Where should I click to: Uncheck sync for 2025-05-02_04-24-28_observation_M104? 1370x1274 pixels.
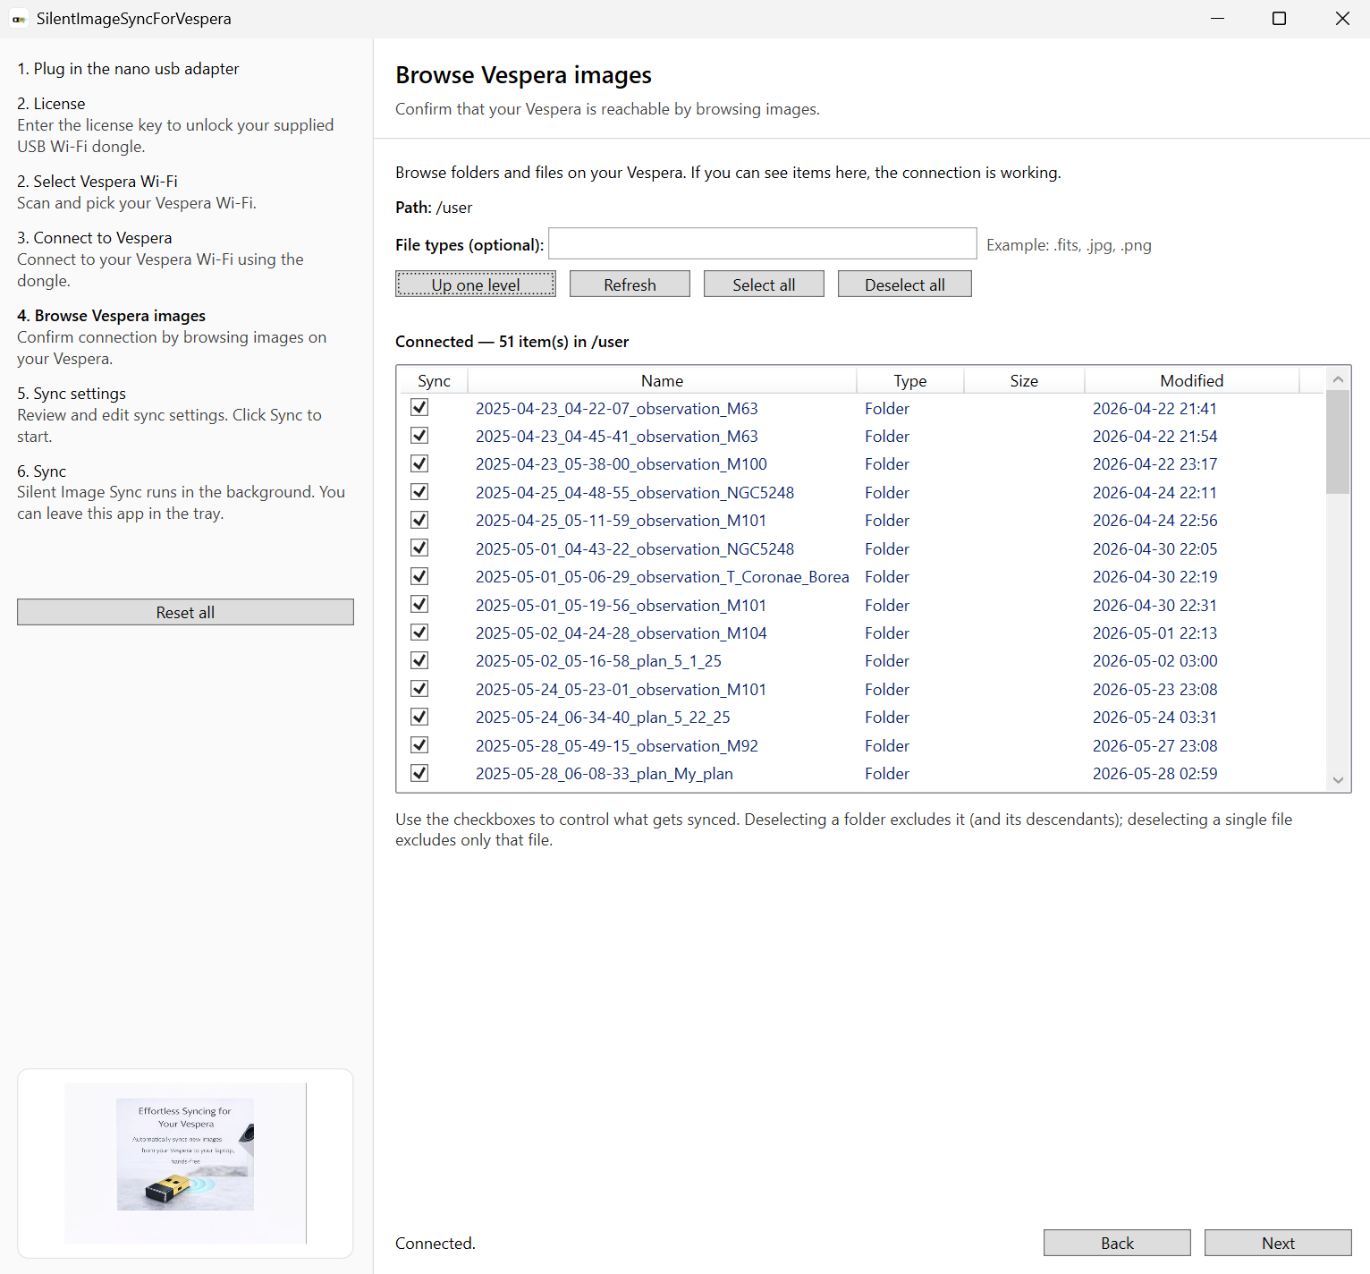click(x=419, y=633)
